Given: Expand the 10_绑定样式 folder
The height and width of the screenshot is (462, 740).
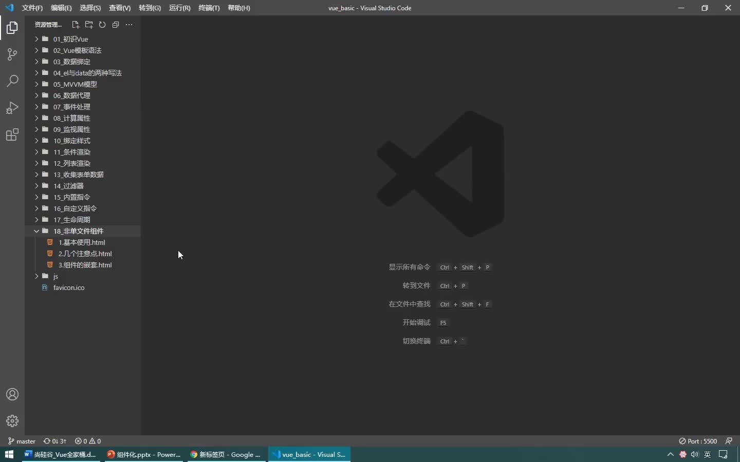Looking at the screenshot, I should coord(83,141).
